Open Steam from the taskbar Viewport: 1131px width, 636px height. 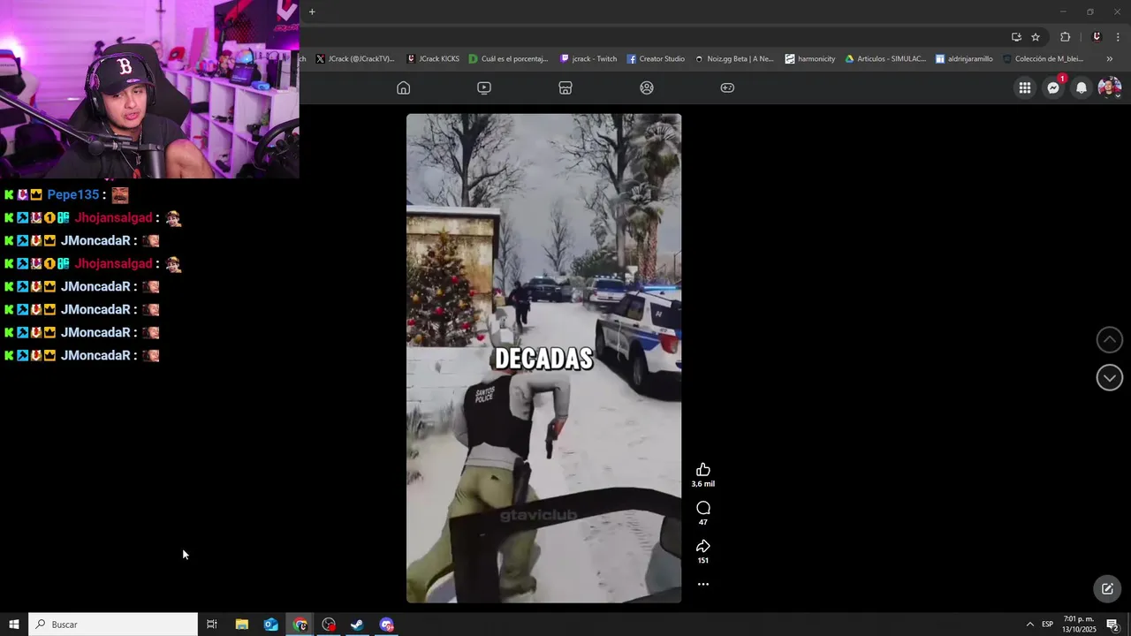[x=357, y=625]
